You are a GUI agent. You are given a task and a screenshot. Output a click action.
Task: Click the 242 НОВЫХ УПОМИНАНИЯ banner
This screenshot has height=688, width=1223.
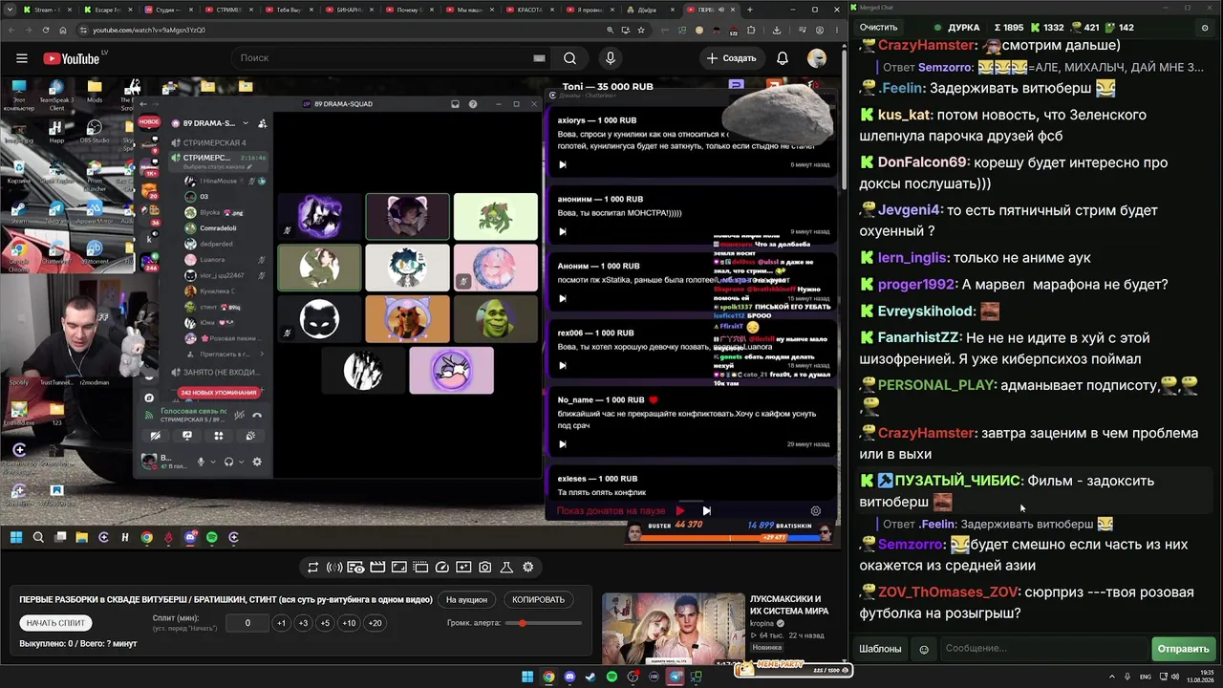tap(219, 393)
